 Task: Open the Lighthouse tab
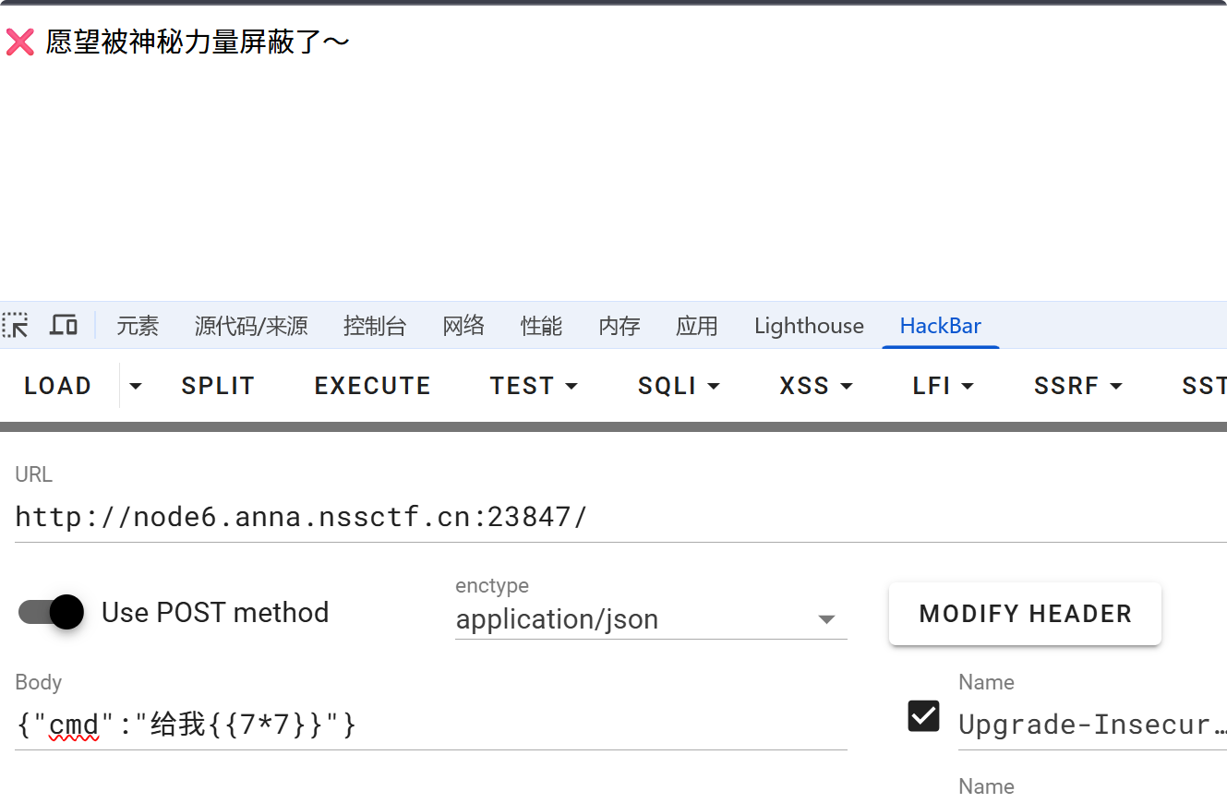point(809,326)
